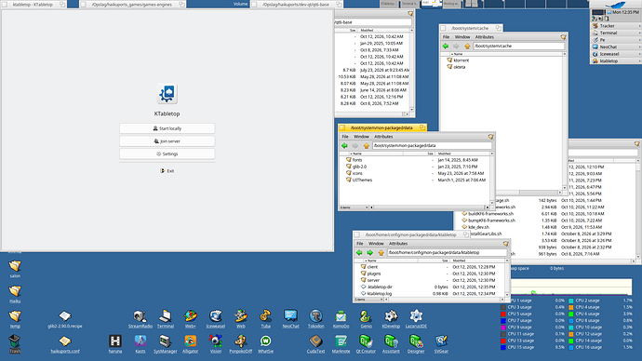Click the path field in the ktabletop folder window

click(x=448, y=253)
